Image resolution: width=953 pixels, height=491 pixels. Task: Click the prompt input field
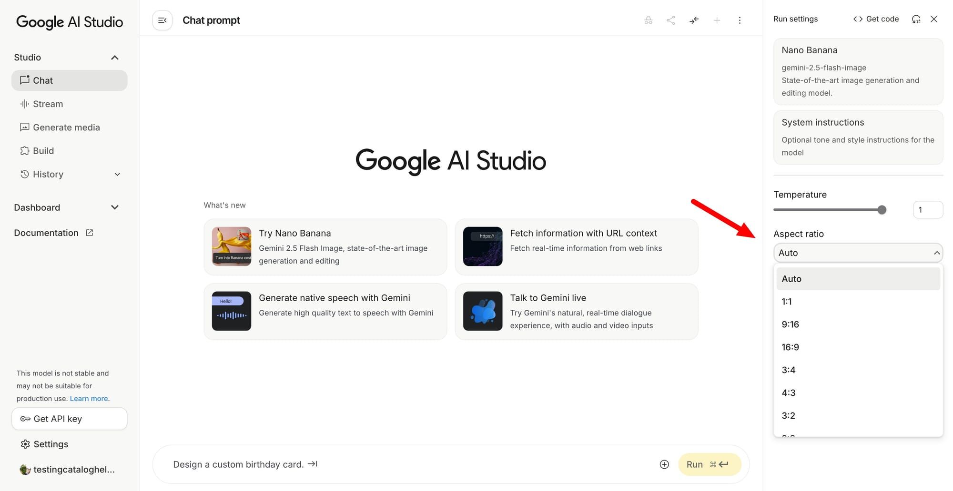coord(410,464)
